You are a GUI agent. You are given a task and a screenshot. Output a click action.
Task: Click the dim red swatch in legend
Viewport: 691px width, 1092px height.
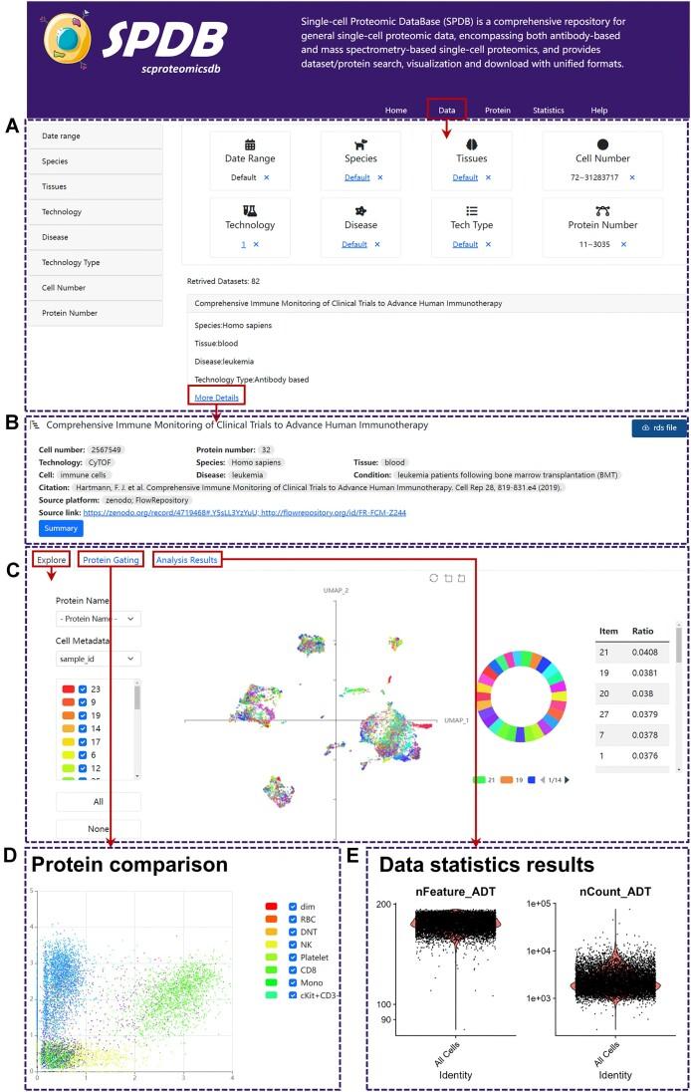(x=272, y=907)
